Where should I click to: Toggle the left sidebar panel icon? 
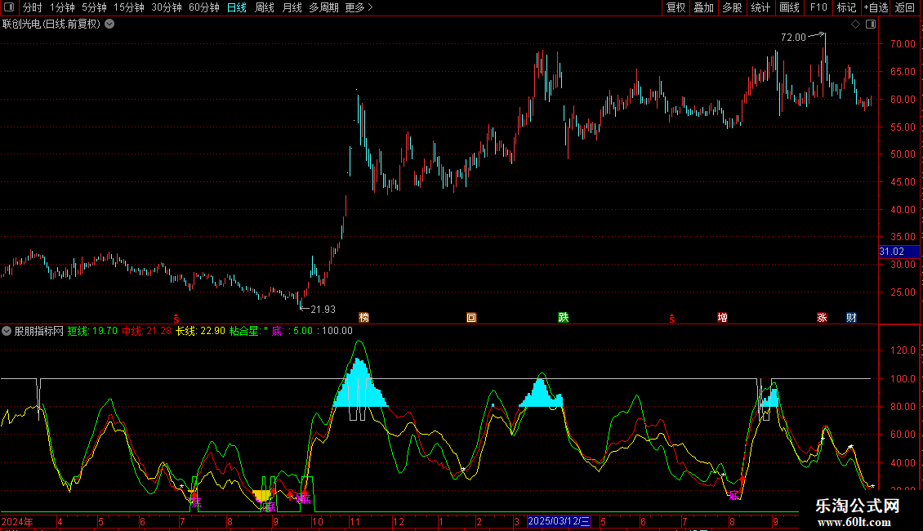9,7
